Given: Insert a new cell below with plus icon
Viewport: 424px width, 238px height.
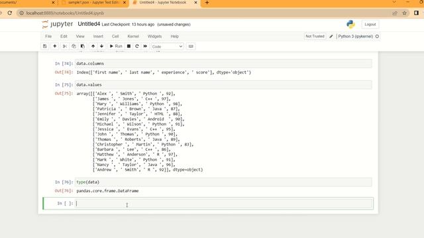Looking at the screenshot, I should tap(54, 46).
